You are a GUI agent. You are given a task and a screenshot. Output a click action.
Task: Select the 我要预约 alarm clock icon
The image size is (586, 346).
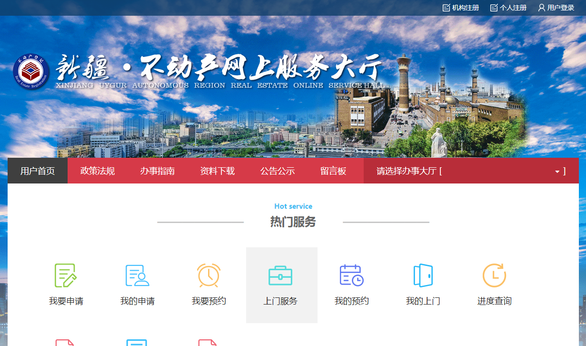click(209, 275)
